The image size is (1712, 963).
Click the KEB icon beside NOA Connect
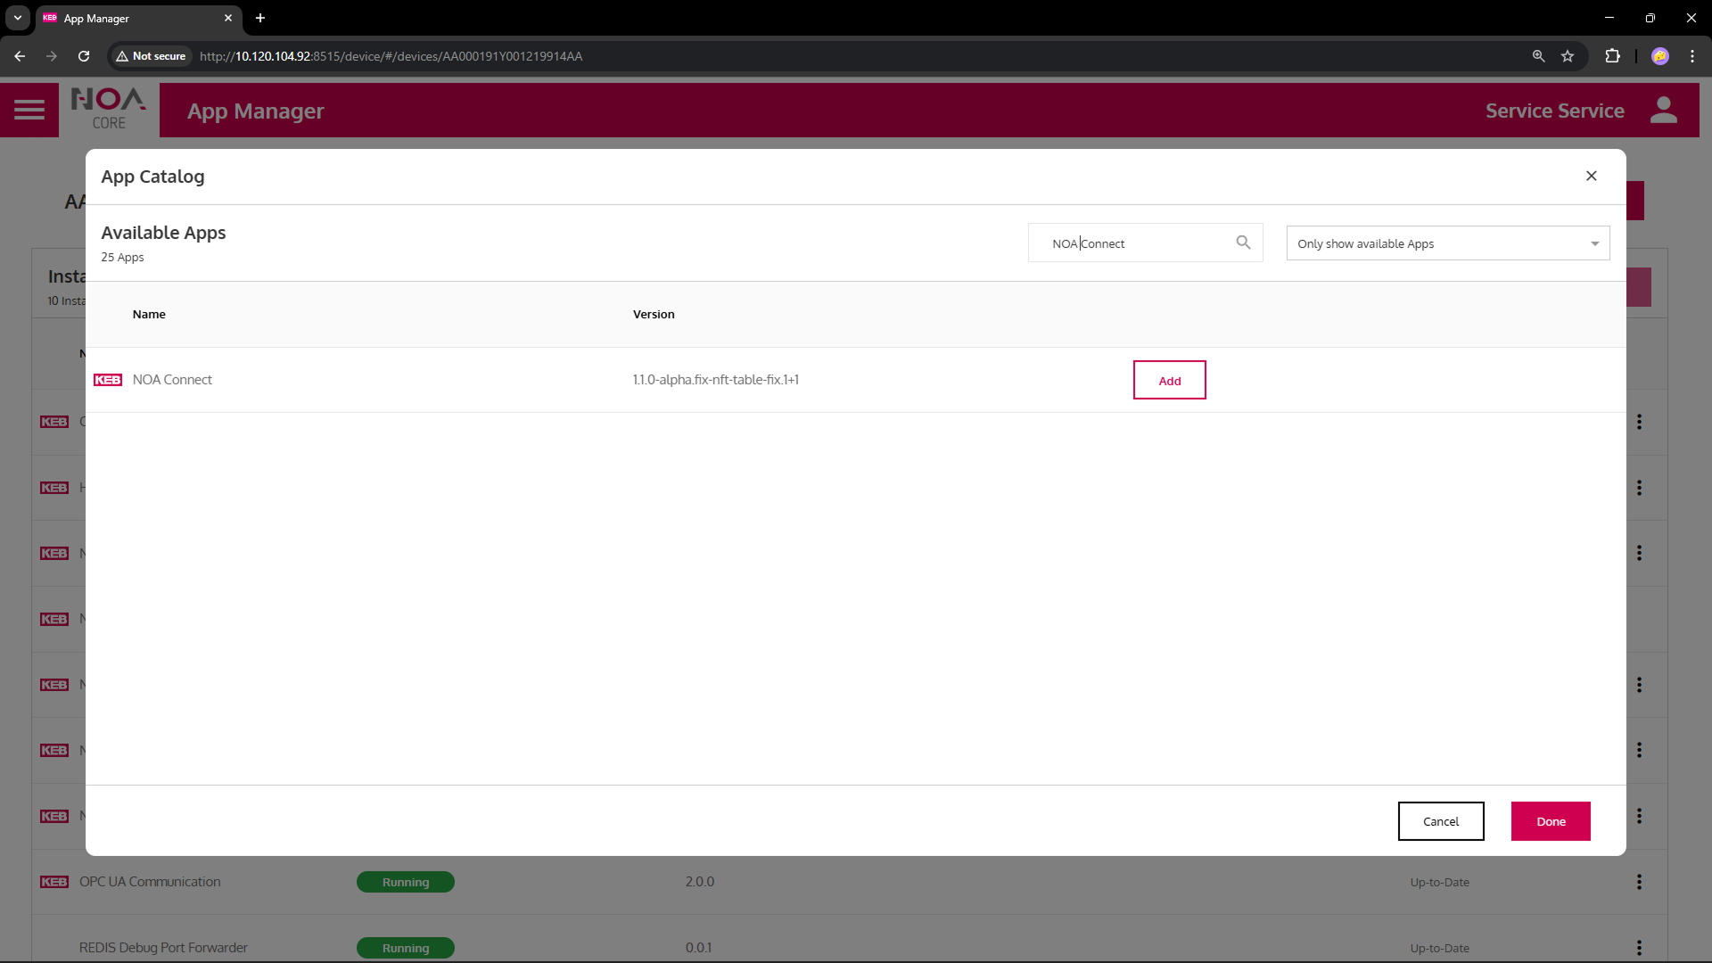[108, 380]
